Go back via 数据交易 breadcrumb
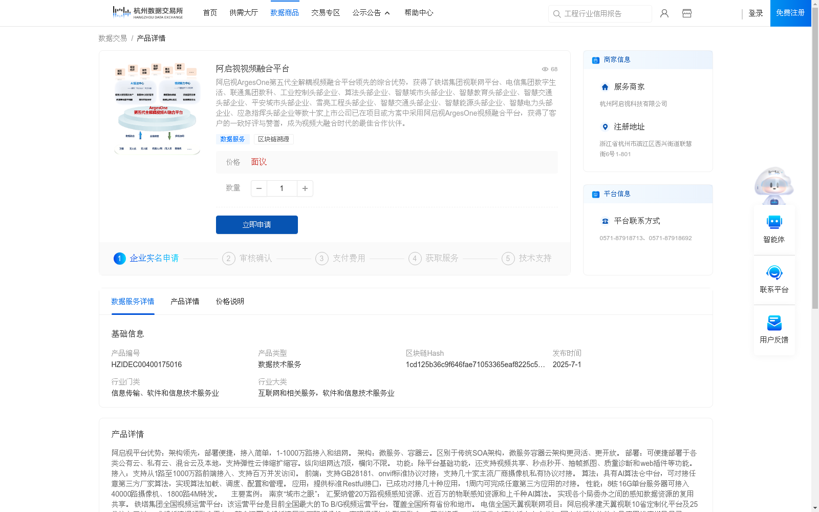 tap(113, 38)
